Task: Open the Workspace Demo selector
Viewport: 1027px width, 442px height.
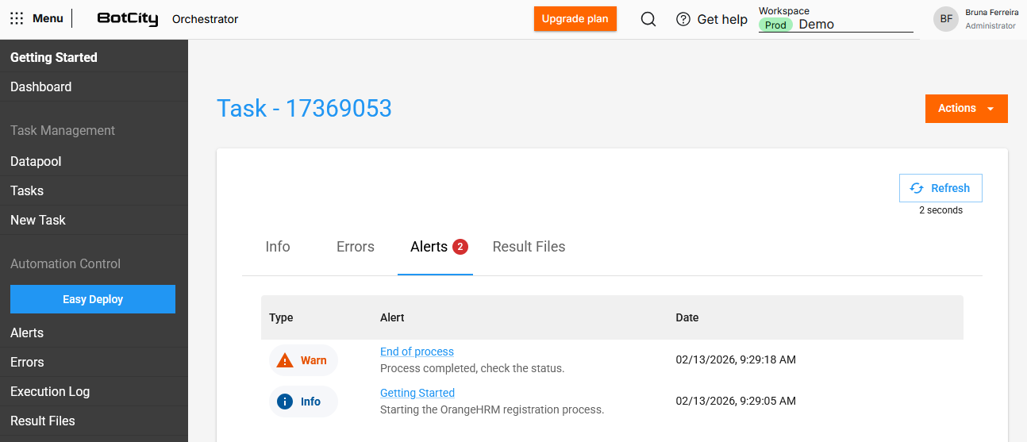Action: tap(835, 25)
